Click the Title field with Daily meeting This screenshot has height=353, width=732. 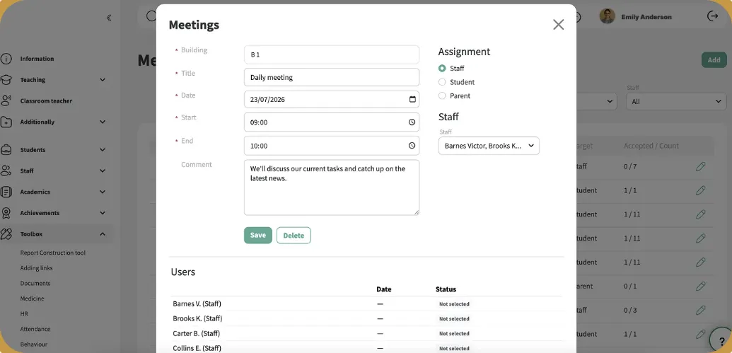(332, 77)
